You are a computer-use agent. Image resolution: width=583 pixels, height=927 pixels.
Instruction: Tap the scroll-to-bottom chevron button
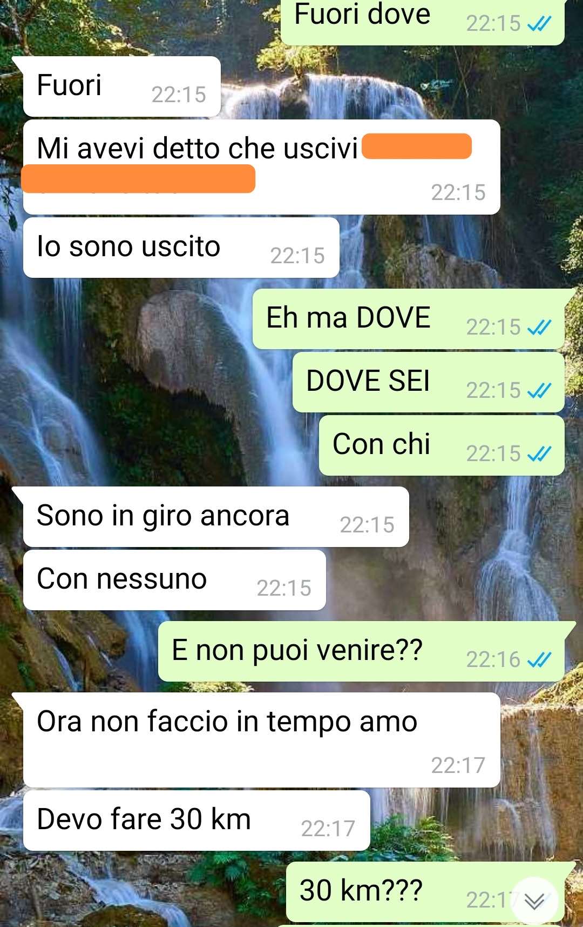point(534,901)
